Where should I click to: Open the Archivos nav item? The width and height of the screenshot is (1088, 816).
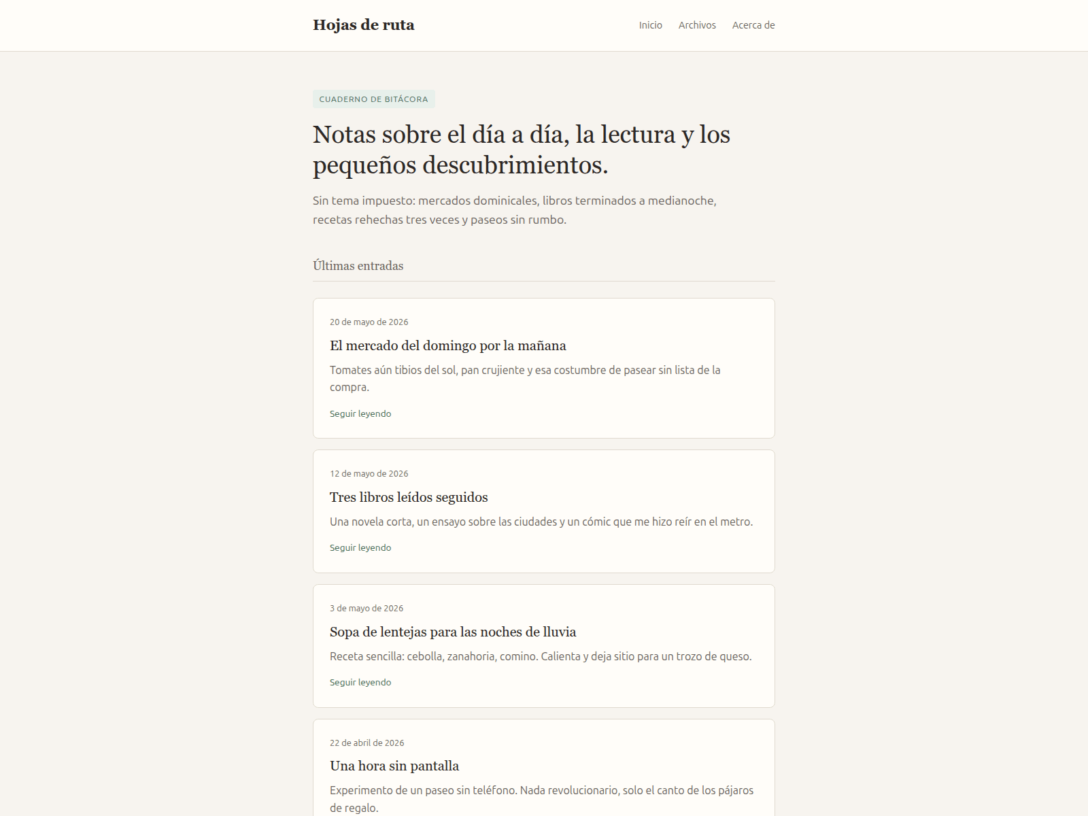pos(697,25)
